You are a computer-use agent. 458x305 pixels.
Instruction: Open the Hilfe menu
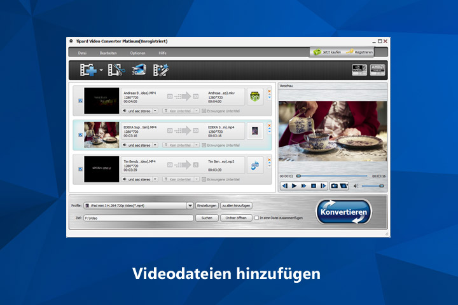coord(162,53)
